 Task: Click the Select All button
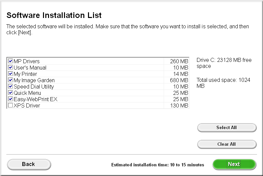(x=227, y=127)
